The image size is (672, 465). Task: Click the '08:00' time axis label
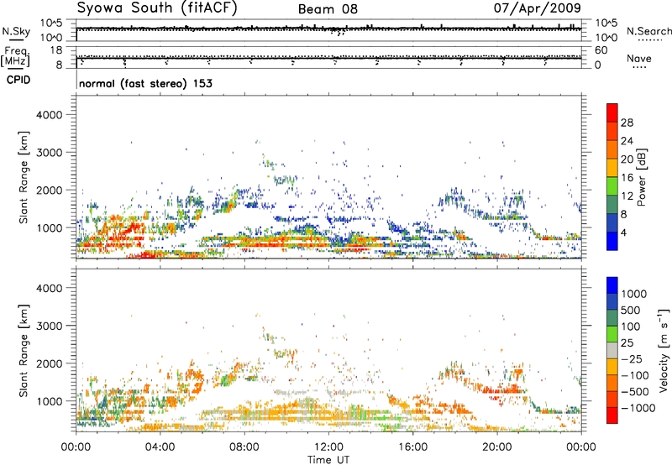tap(244, 447)
